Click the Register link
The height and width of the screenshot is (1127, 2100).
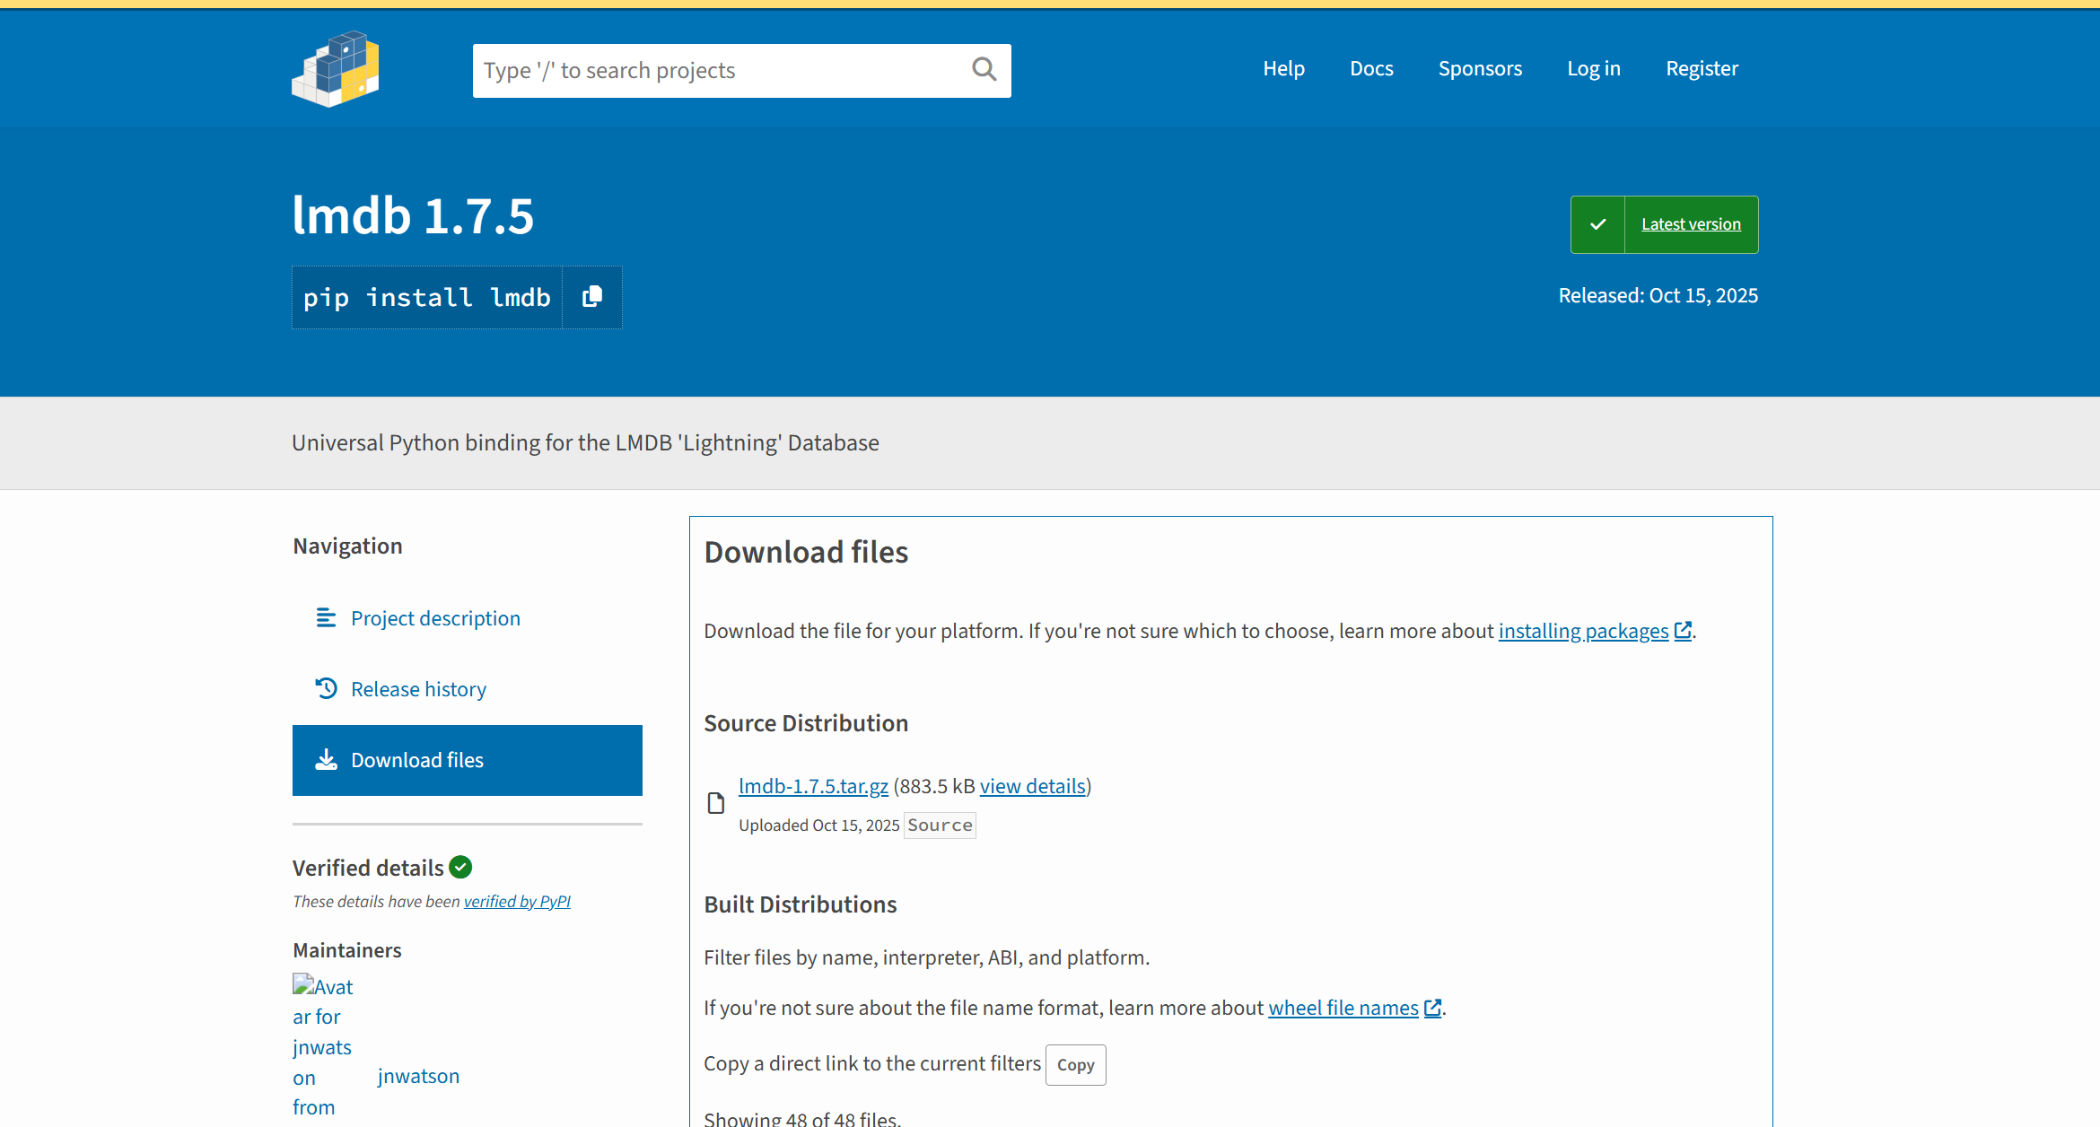coord(1702,69)
